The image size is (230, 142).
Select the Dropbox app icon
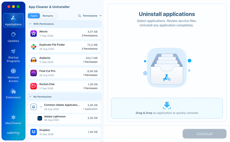pyautogui.click(x=33, y=132)
